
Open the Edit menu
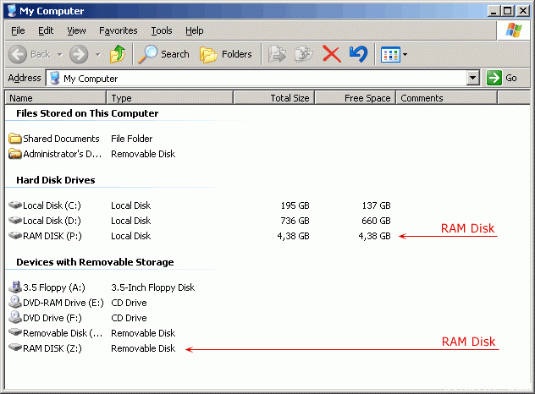(46, 30)
